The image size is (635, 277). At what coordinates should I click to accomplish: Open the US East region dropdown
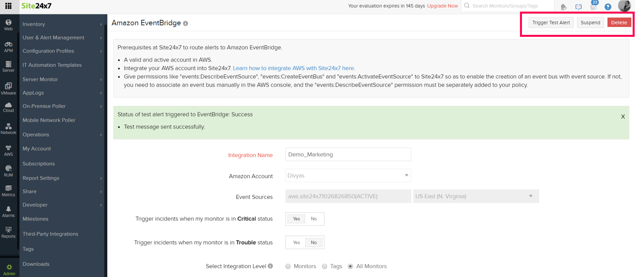(x=476, y=196)
